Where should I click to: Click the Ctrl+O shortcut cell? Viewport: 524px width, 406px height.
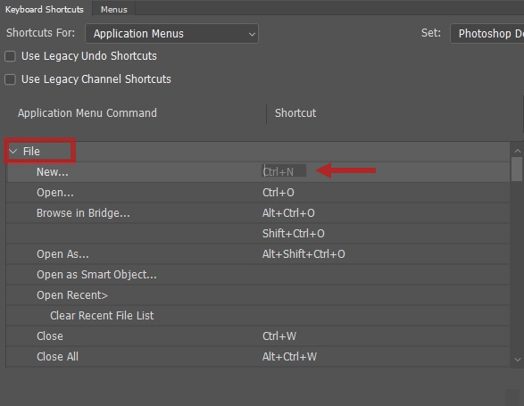coord(278,193)
